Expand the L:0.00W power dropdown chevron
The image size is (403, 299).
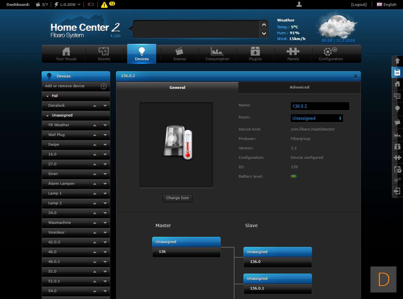79,5
